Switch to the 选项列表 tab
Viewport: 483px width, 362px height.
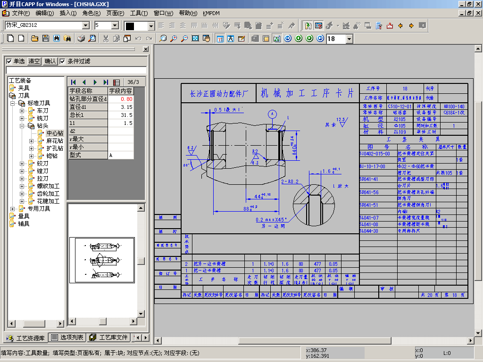(67, 337)
